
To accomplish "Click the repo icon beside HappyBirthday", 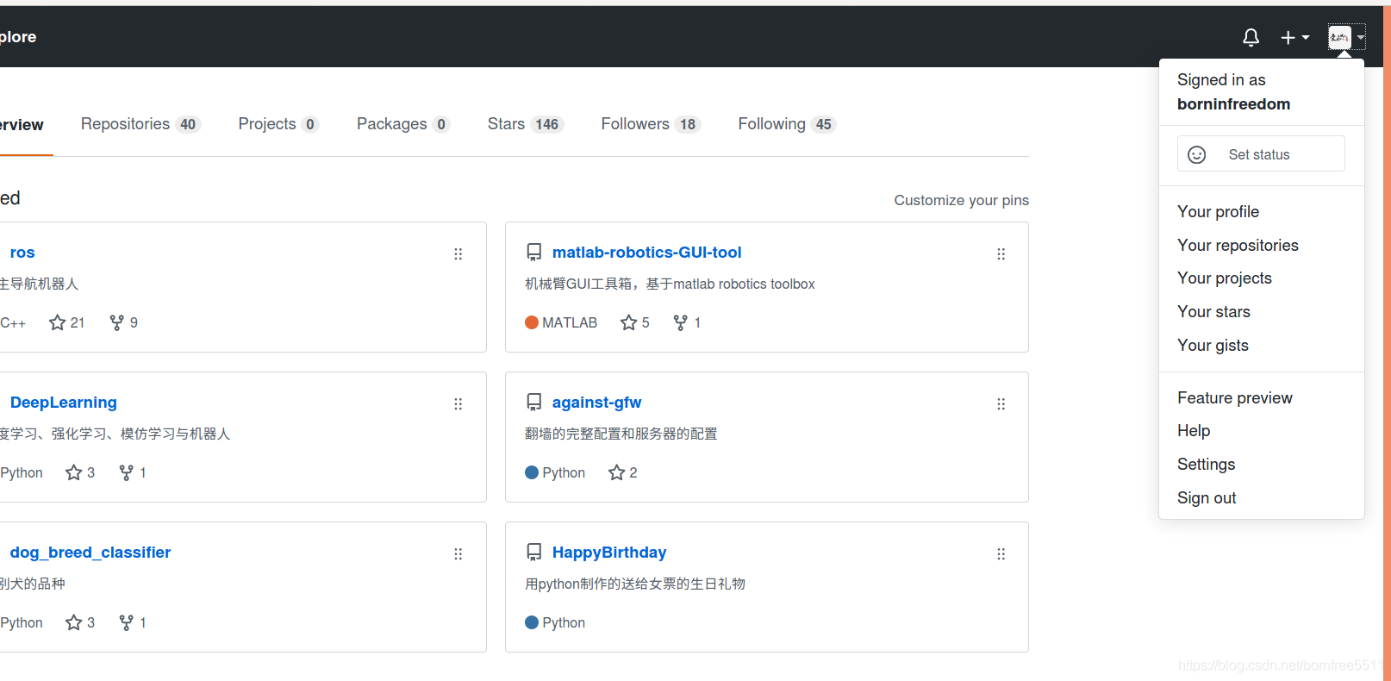I will click(533, 552).
